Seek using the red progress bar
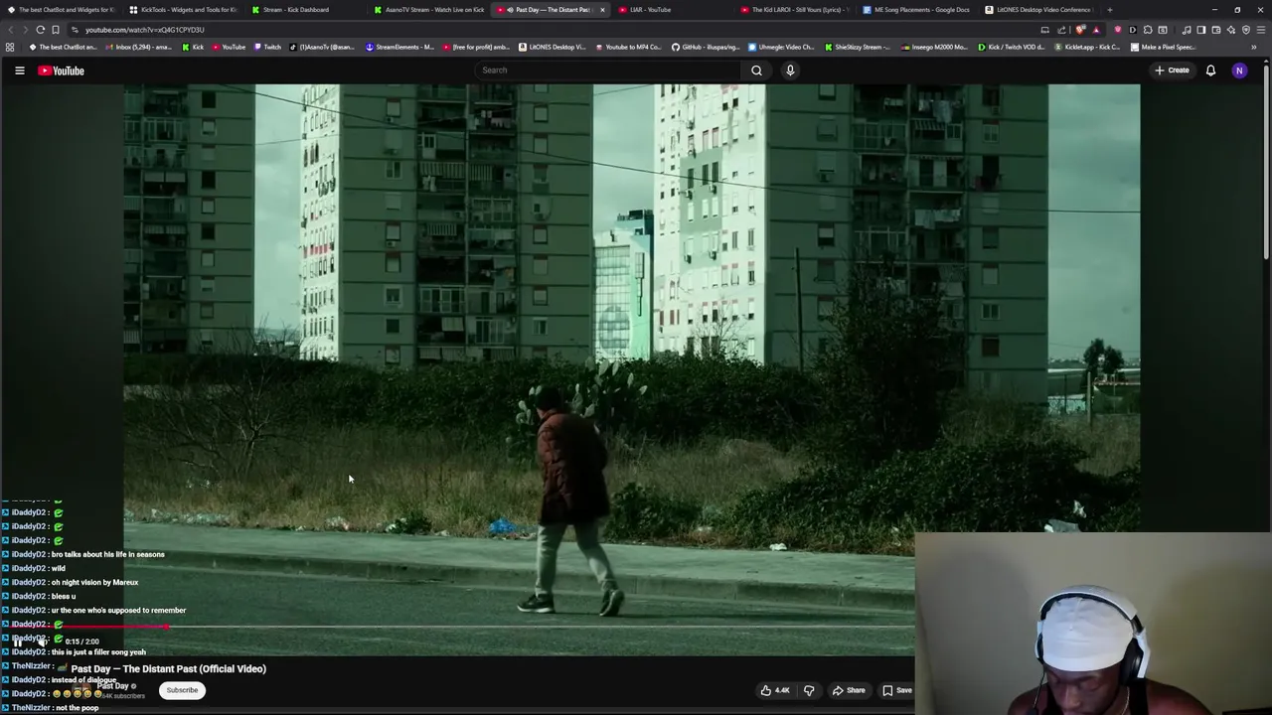Image resolution: width=1272 pixels, height=715 pixels. click(457, 627)
